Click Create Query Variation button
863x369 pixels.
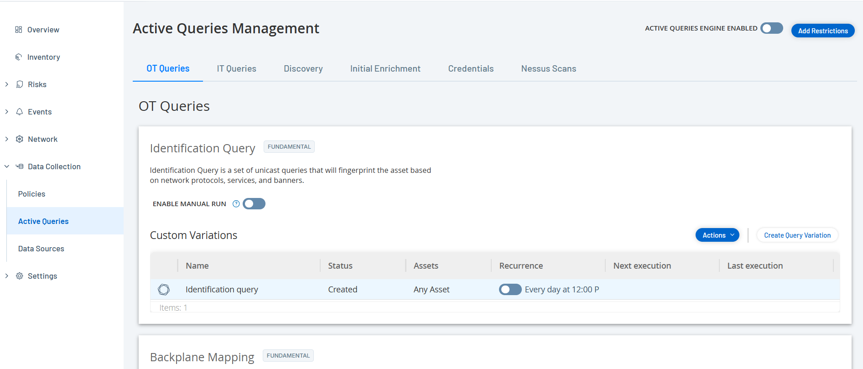tap(797, 235)
